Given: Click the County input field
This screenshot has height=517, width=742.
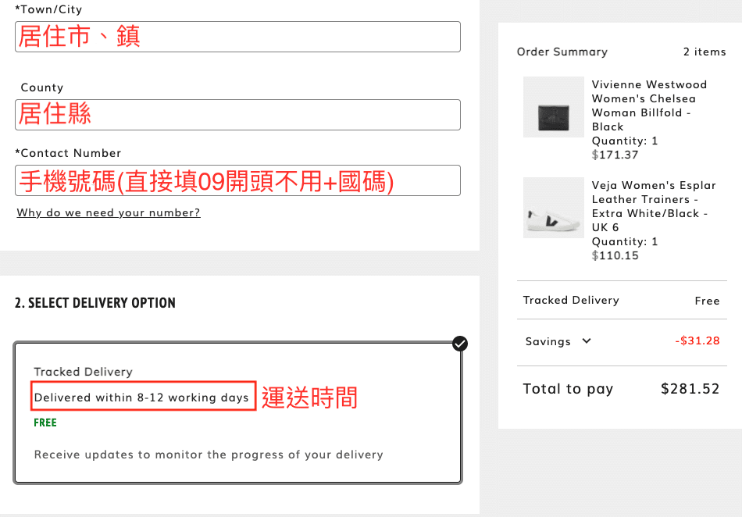Looking at the screenshot, I should click(x=237, y=115).
